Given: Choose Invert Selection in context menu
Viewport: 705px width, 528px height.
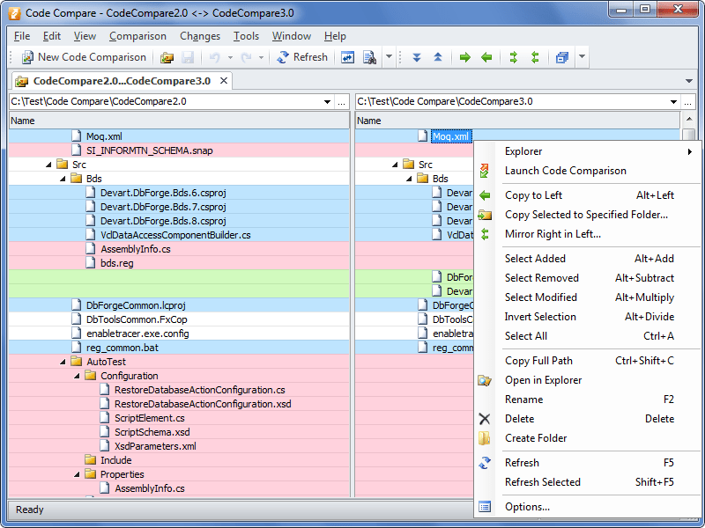Looking at the screenshot, I should (x=589, y=317).
